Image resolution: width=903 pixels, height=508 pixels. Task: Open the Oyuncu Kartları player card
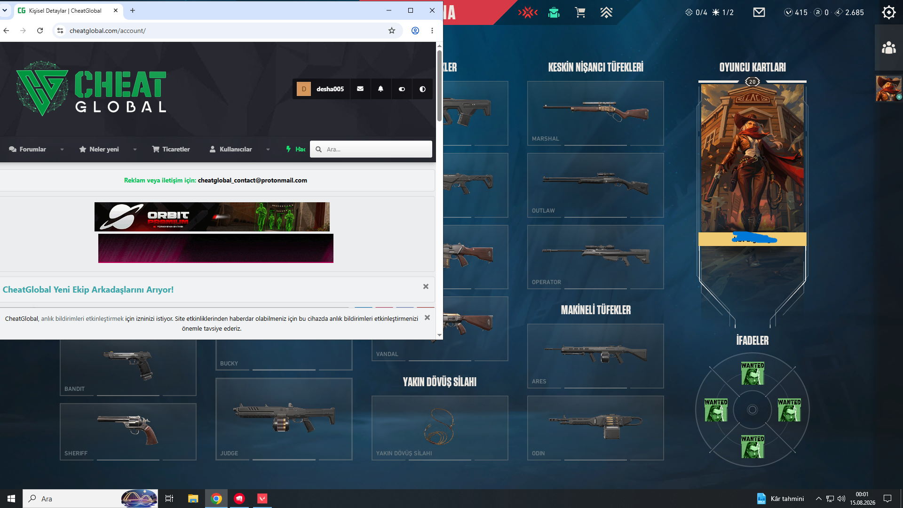[752, 202]
